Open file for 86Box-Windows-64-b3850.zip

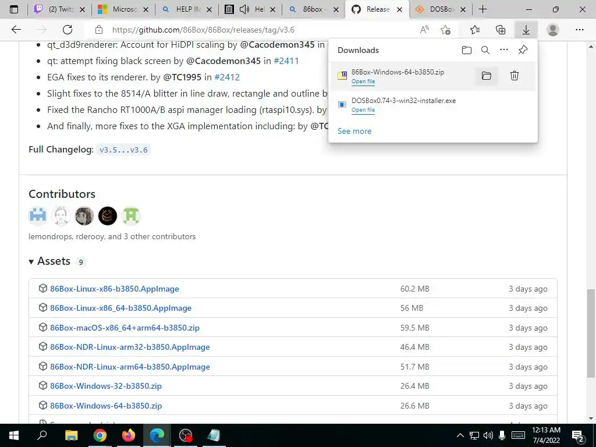coord(363,81)
